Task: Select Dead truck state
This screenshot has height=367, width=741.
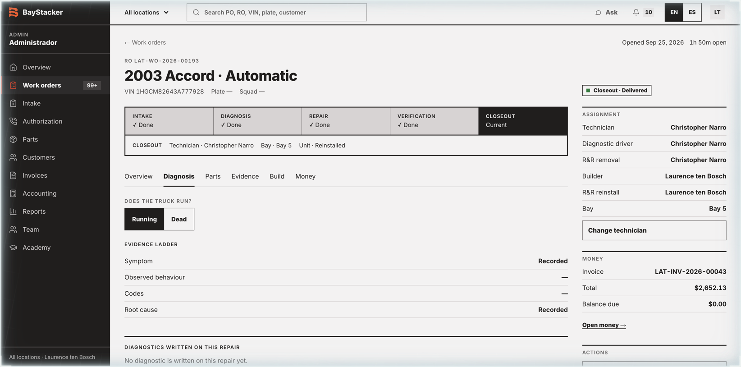Action: pos(179,219)
